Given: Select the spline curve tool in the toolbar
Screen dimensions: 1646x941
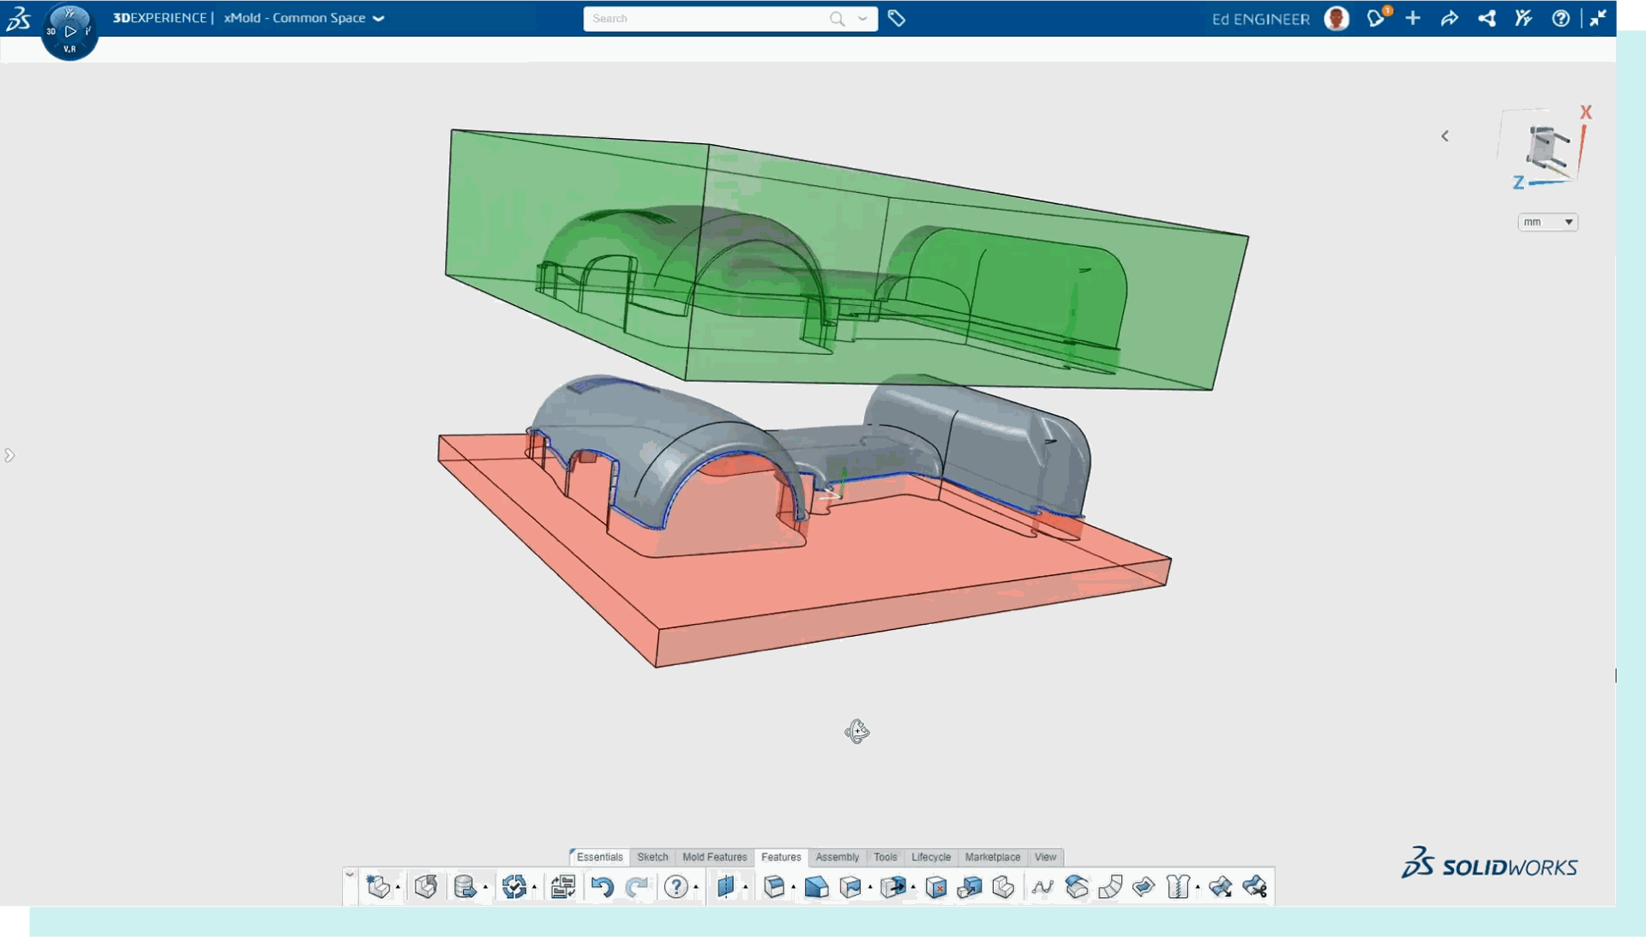Looking at the screenshot, I should [x=1042, y=887].
